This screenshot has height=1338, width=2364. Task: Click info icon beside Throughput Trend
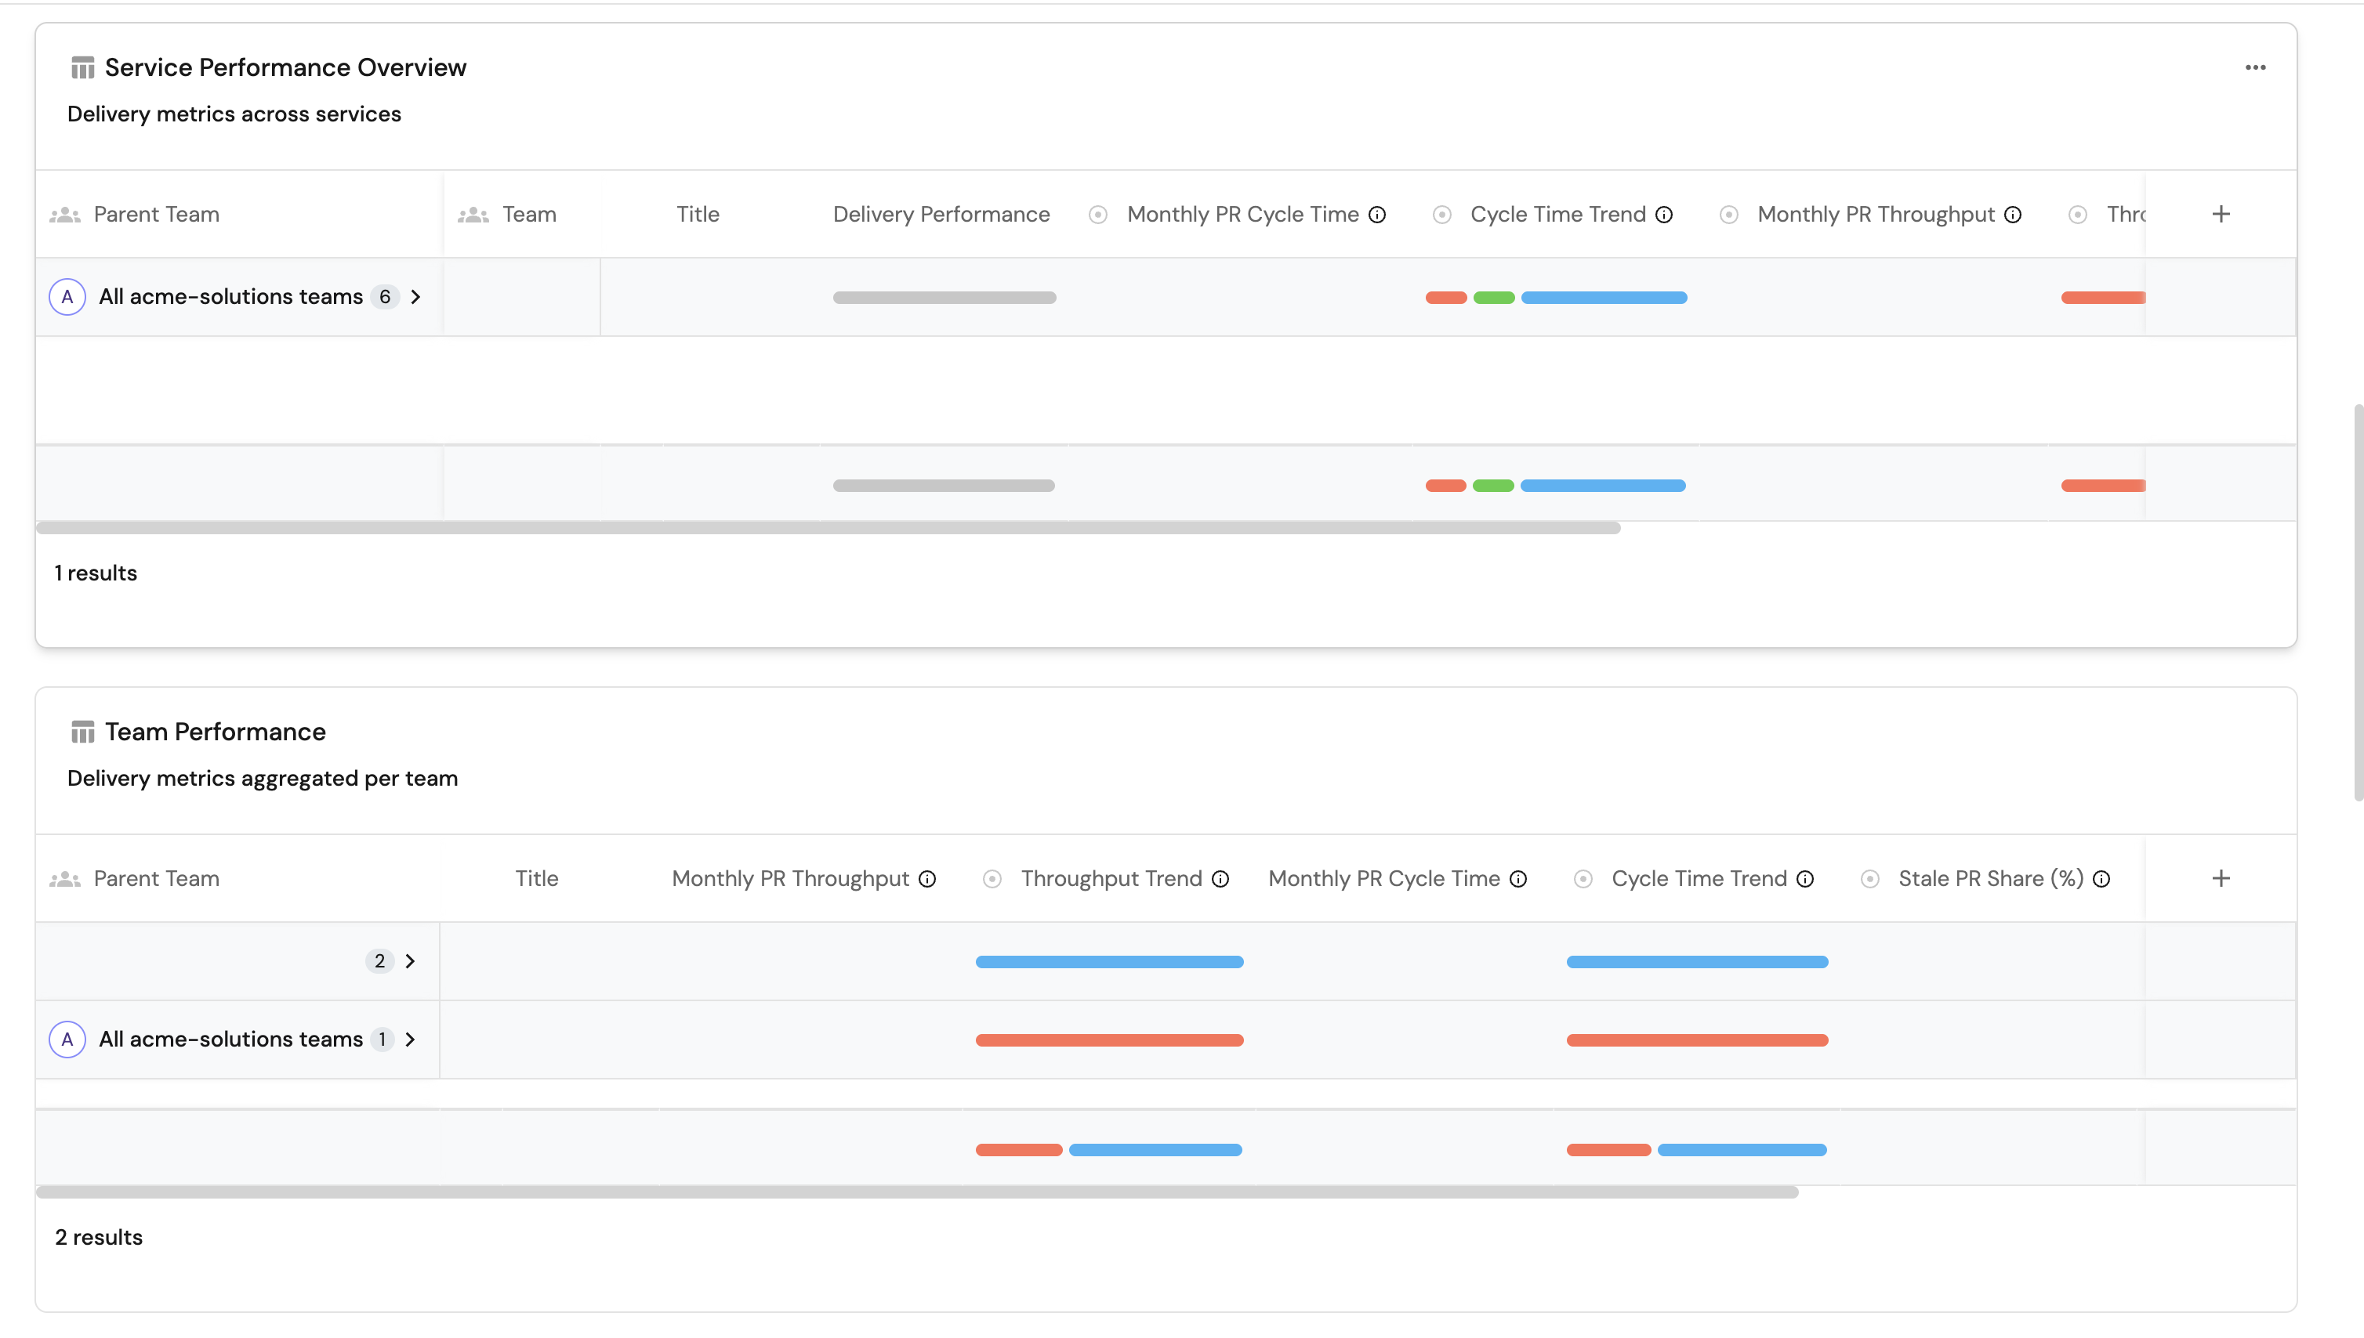click(1220, 878)
